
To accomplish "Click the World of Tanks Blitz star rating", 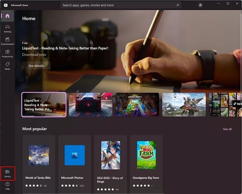I will (34, 186).
